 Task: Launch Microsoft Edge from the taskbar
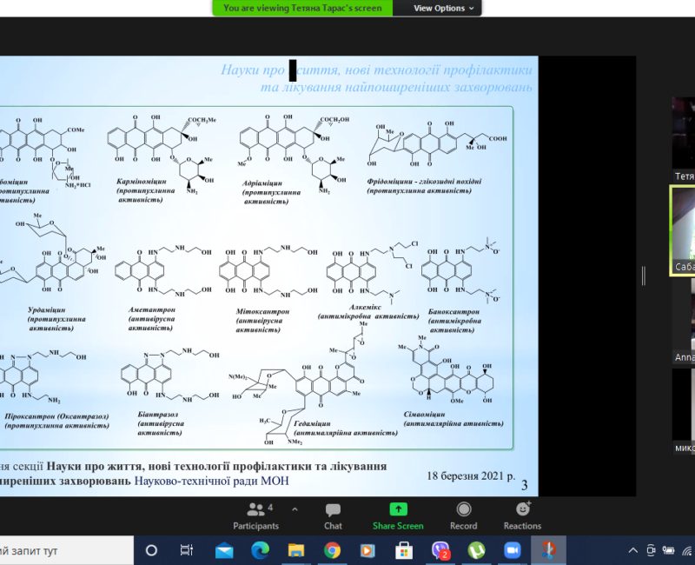point(260,550)
